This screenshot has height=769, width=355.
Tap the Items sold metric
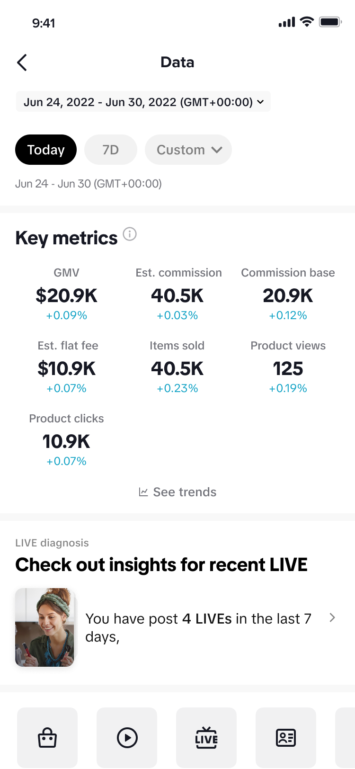click(177, 368)
